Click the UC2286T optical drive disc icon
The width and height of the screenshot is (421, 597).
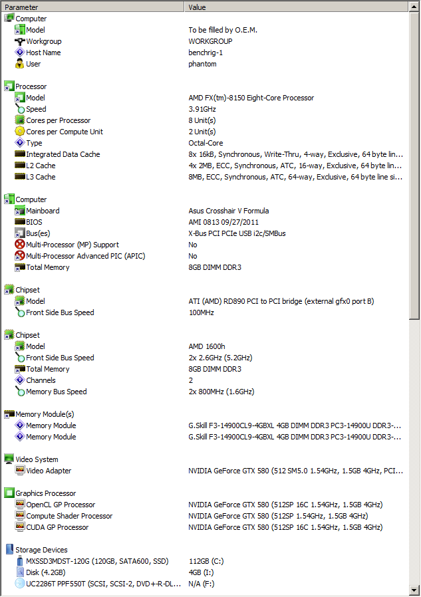(x=20, y=584)
